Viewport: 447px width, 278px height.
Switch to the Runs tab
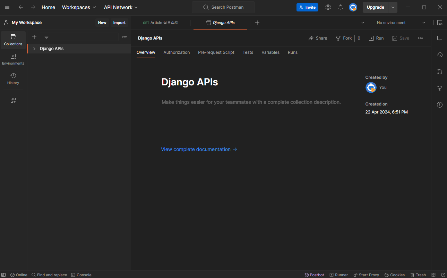(293, 52)
